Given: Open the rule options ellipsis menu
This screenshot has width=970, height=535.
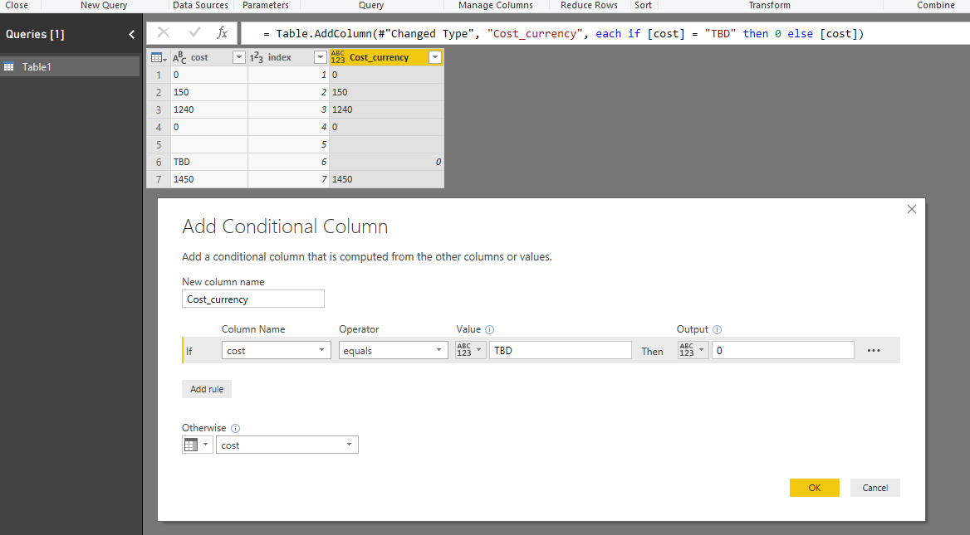Looking at the screenshot, I should (874, 350).
